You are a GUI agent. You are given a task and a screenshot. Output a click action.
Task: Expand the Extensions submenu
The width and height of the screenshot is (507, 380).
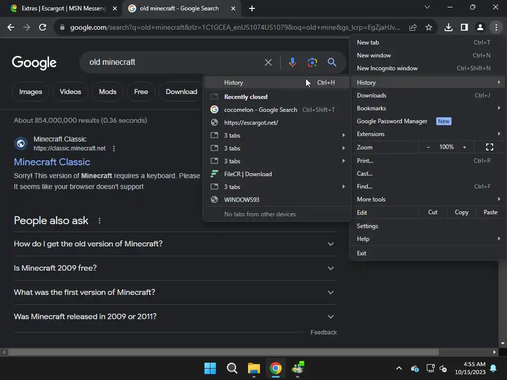428,134
